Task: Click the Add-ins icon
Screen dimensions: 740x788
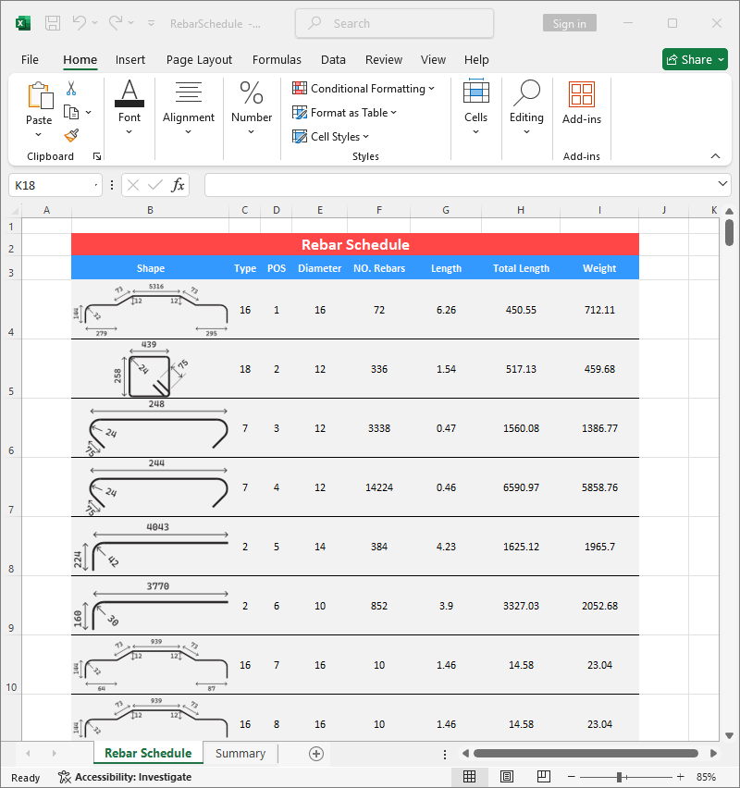Action: [582, 94]
